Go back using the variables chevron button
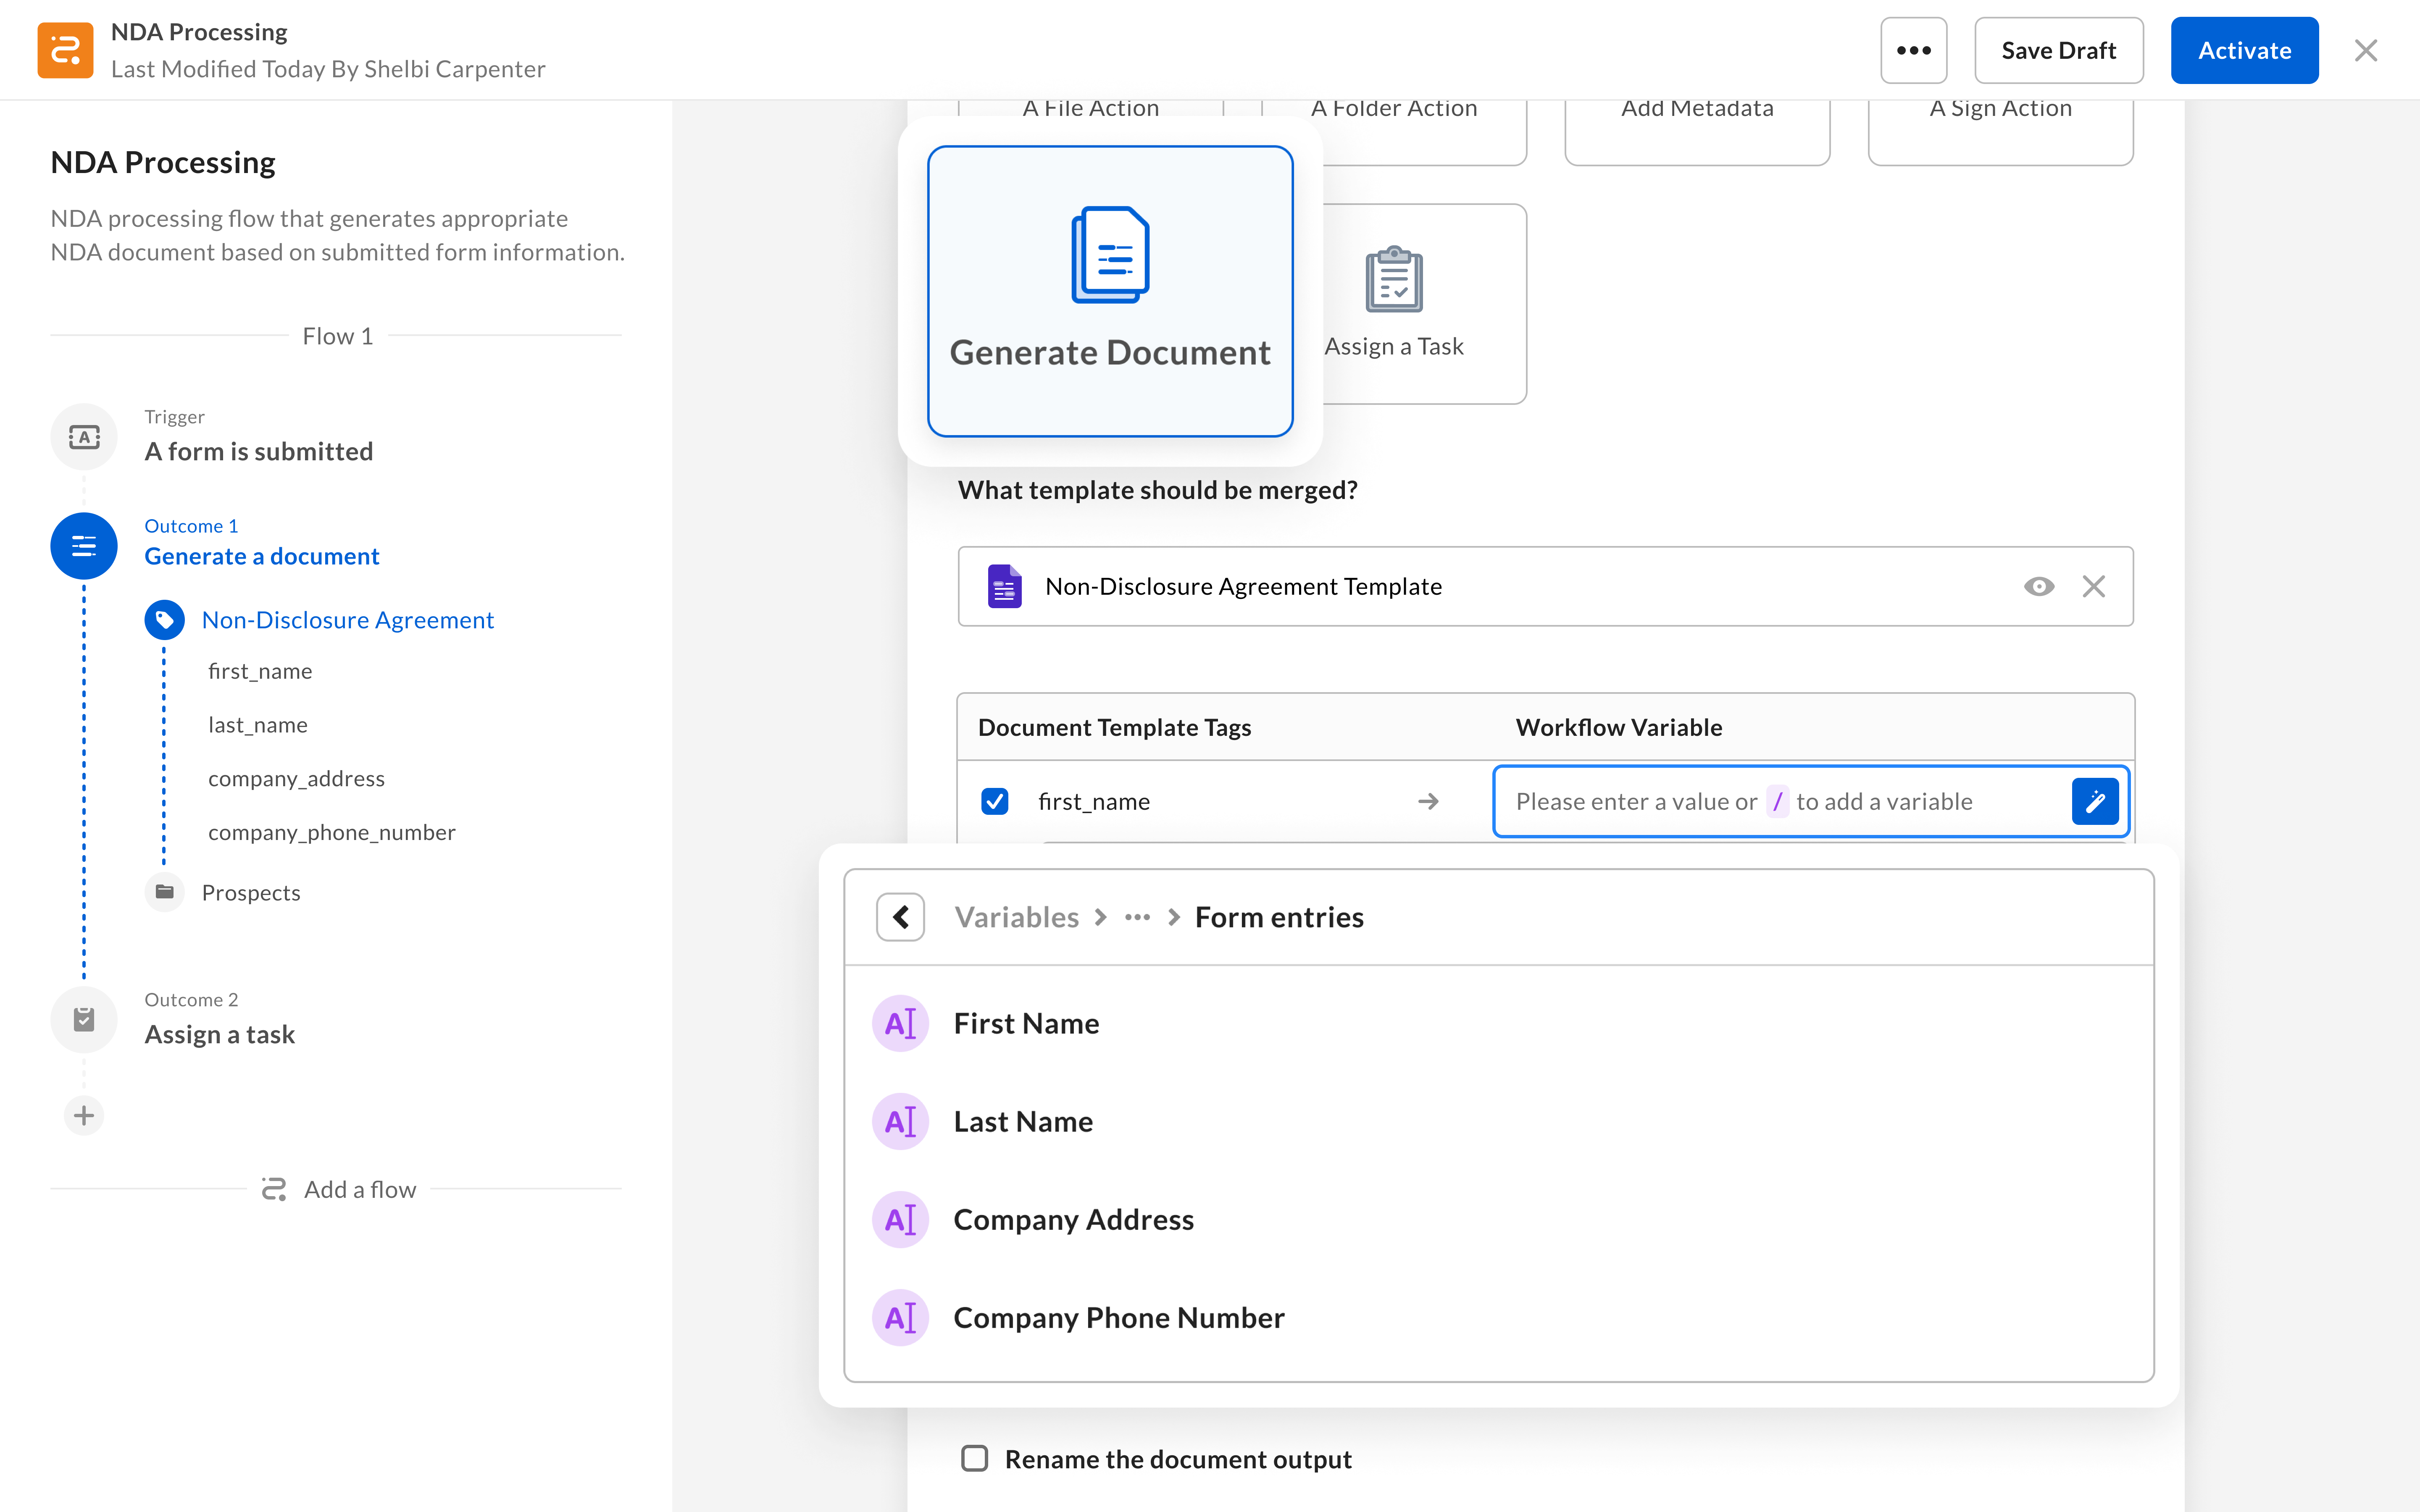 [900, 917]
